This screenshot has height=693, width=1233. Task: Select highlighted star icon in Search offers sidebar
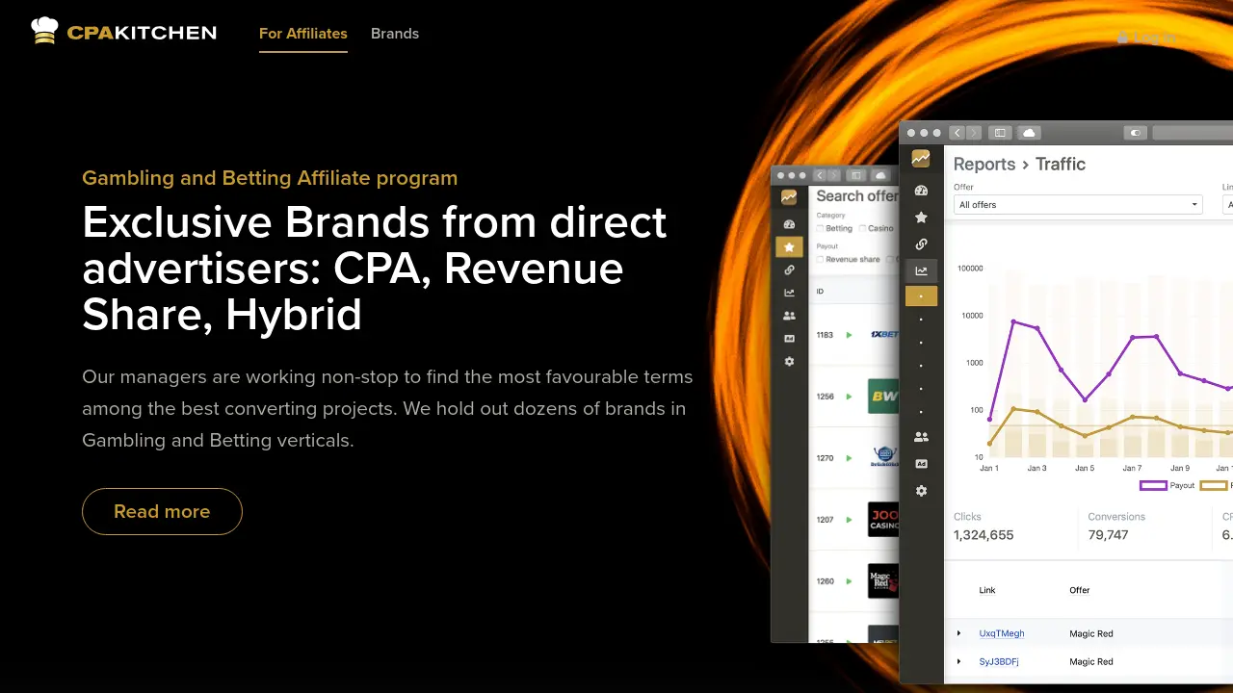[789, 247]
